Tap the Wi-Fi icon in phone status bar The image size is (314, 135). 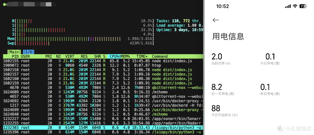click(295, 6)
